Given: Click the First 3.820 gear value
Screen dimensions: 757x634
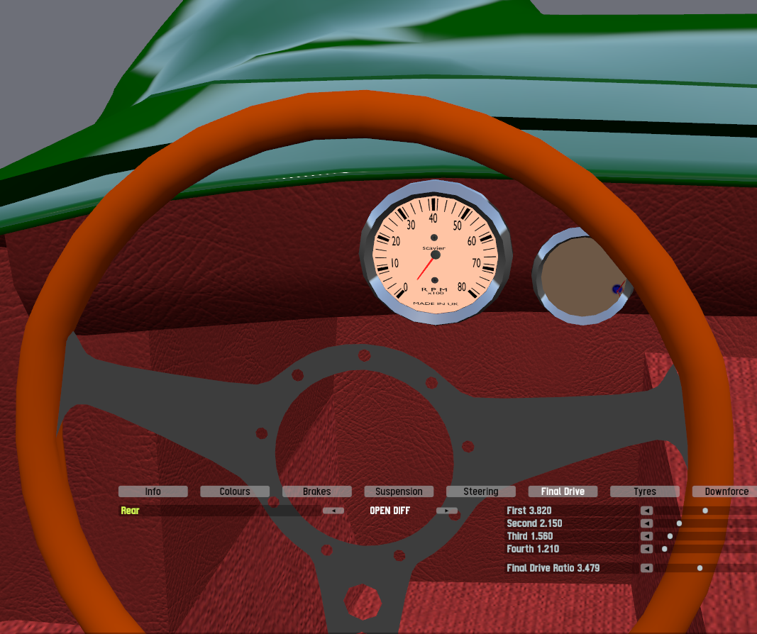Looking at the screenshot, I should tap(529, 511).
